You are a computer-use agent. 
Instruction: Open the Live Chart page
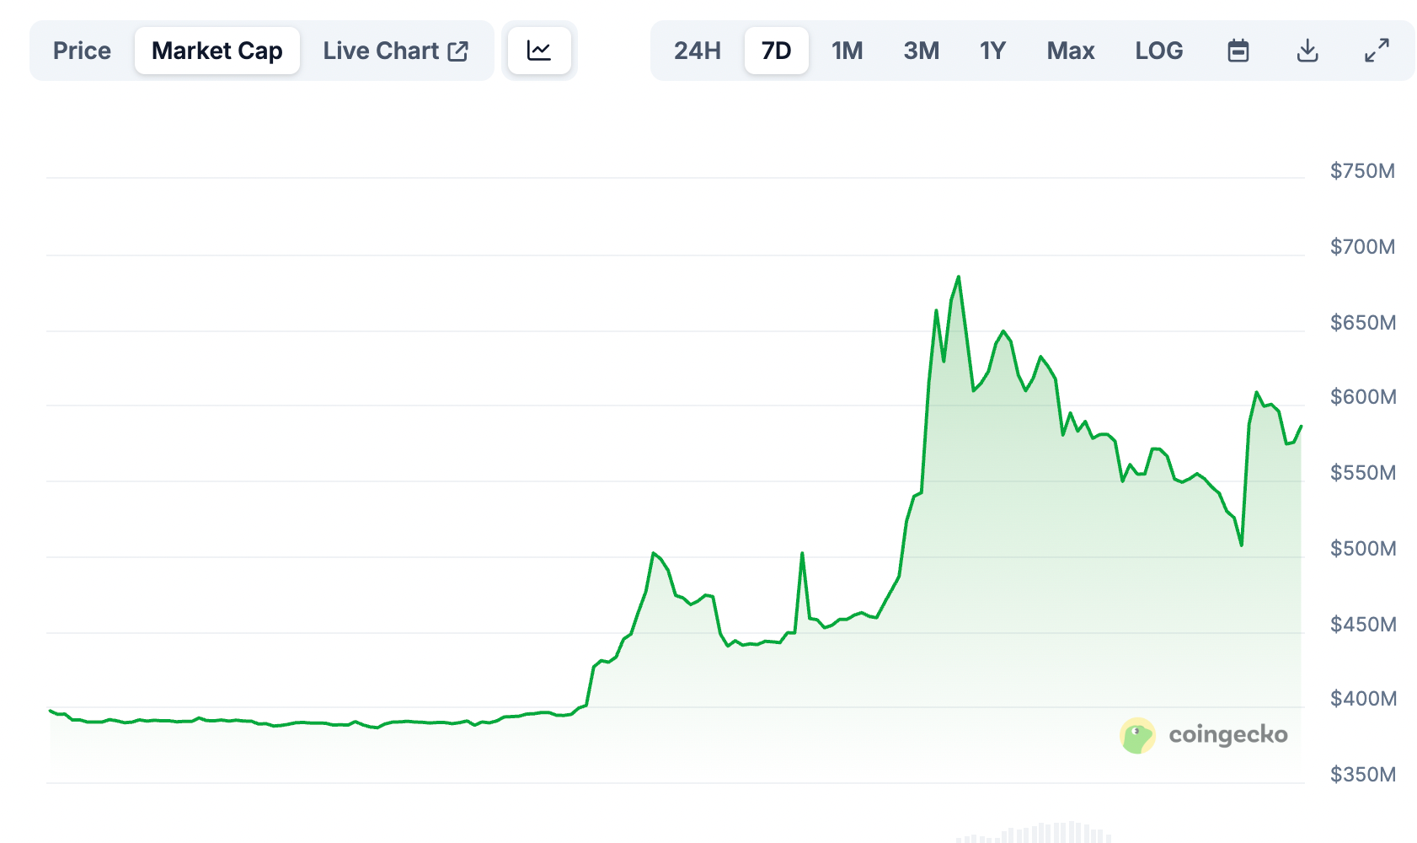(381, 51)
